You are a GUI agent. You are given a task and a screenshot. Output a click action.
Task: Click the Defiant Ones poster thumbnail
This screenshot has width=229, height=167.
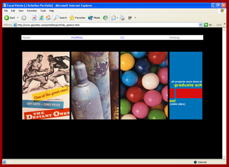tap(46, 85)
